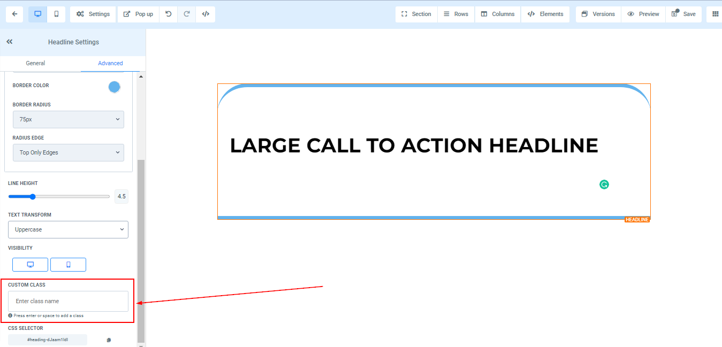Image resolution: width=722 pixels, height=347 pixels.
Task: Click the redo icon
Action: (187, 14)
